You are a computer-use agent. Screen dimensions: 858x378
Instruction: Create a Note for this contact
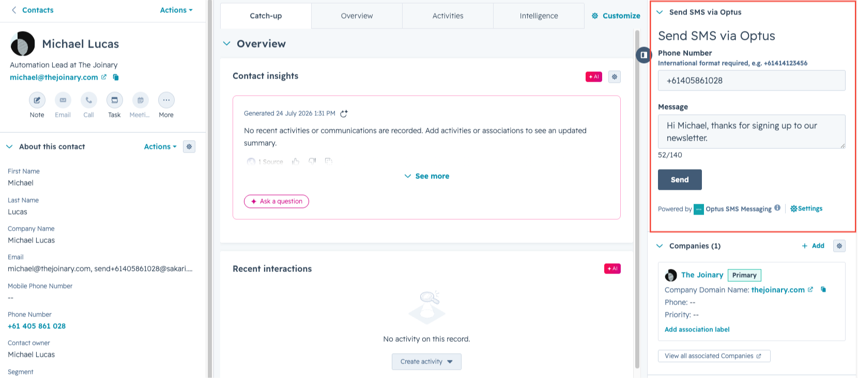[x=37, y=100]
